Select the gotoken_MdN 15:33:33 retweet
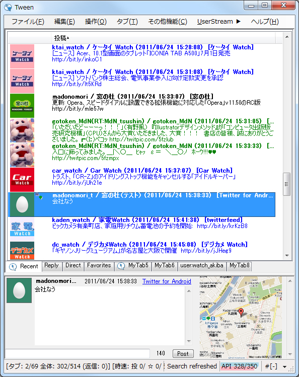The height and width of the screenshot is (377, 299). (142, 155)
